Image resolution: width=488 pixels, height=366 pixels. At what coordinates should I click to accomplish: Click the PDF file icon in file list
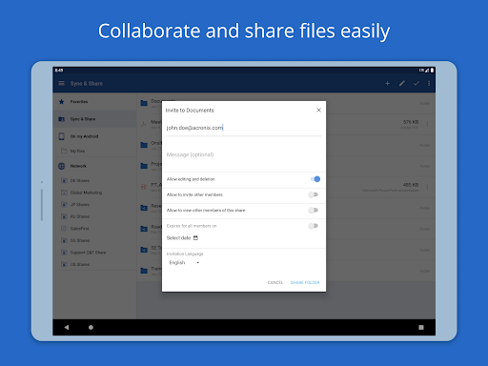pyautogui.click(x=144, y=124)
